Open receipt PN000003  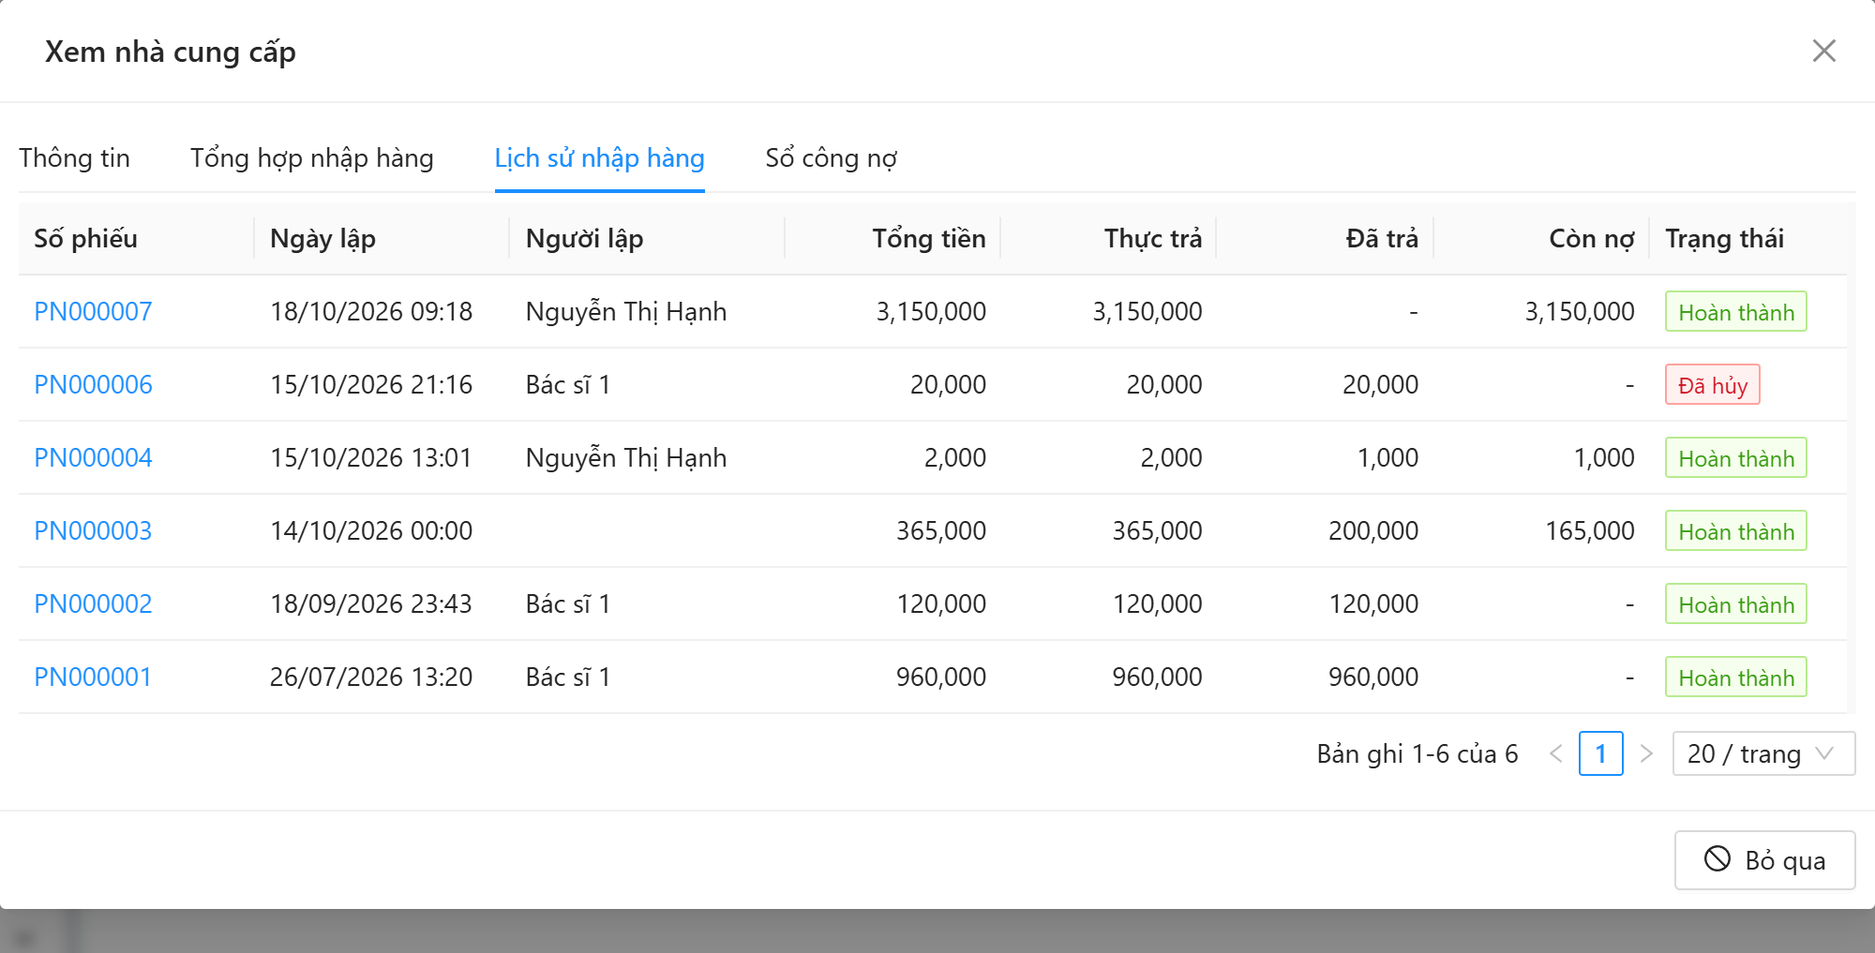click(93, 530)
